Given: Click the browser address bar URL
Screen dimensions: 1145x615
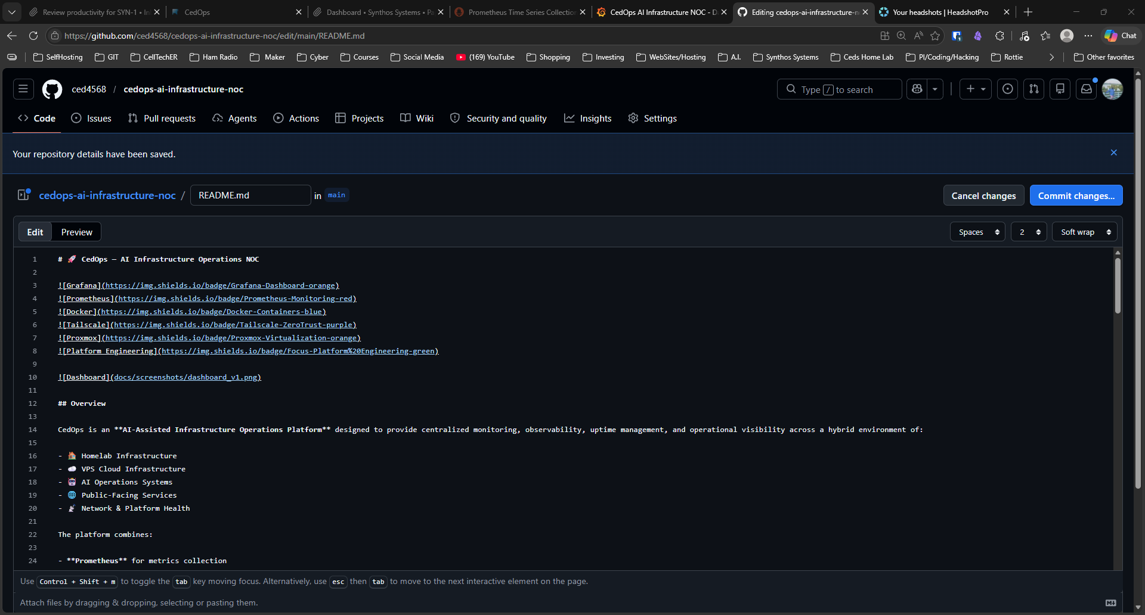Looking at the screenshot, I should tap(215, 36).
